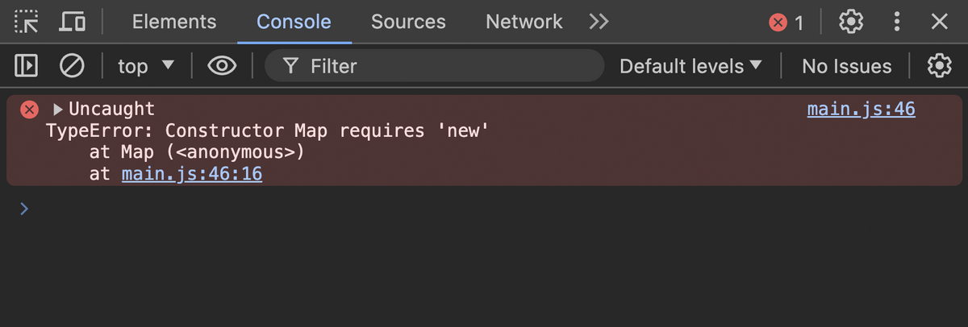
Task: Switch to the Elements tab
Action: point(174,22)
